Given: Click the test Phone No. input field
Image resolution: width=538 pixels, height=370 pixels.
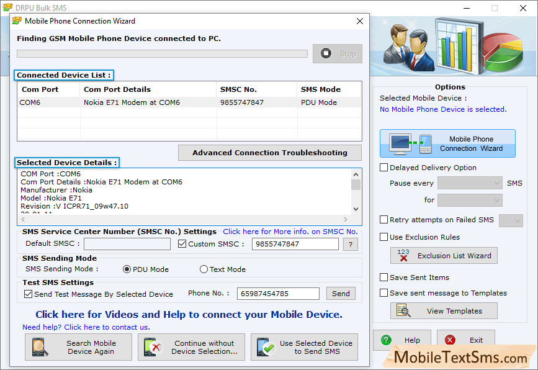Looking at the screenshot, I should [278, 294].
